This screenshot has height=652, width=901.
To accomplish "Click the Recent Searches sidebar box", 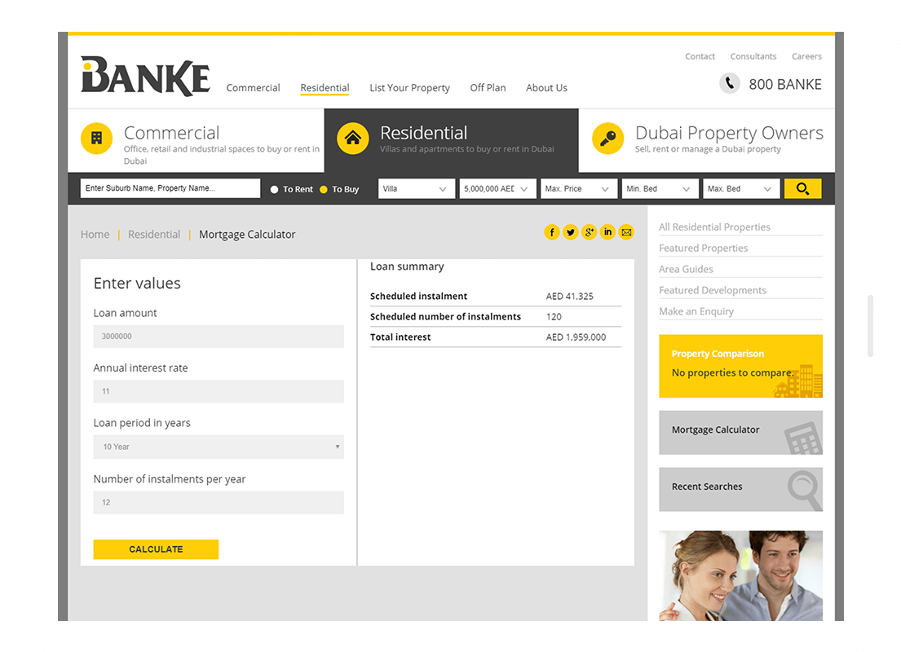I will pyautogui.click(x=740, y=490).
